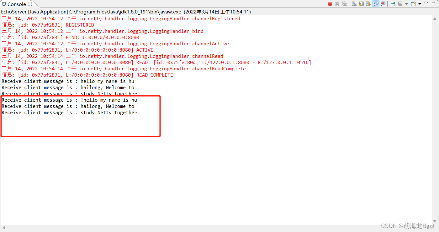The width and height of the screenshot is (439, 232).
Task: Terminate the running EchoServer process
Action: (330, 4)
